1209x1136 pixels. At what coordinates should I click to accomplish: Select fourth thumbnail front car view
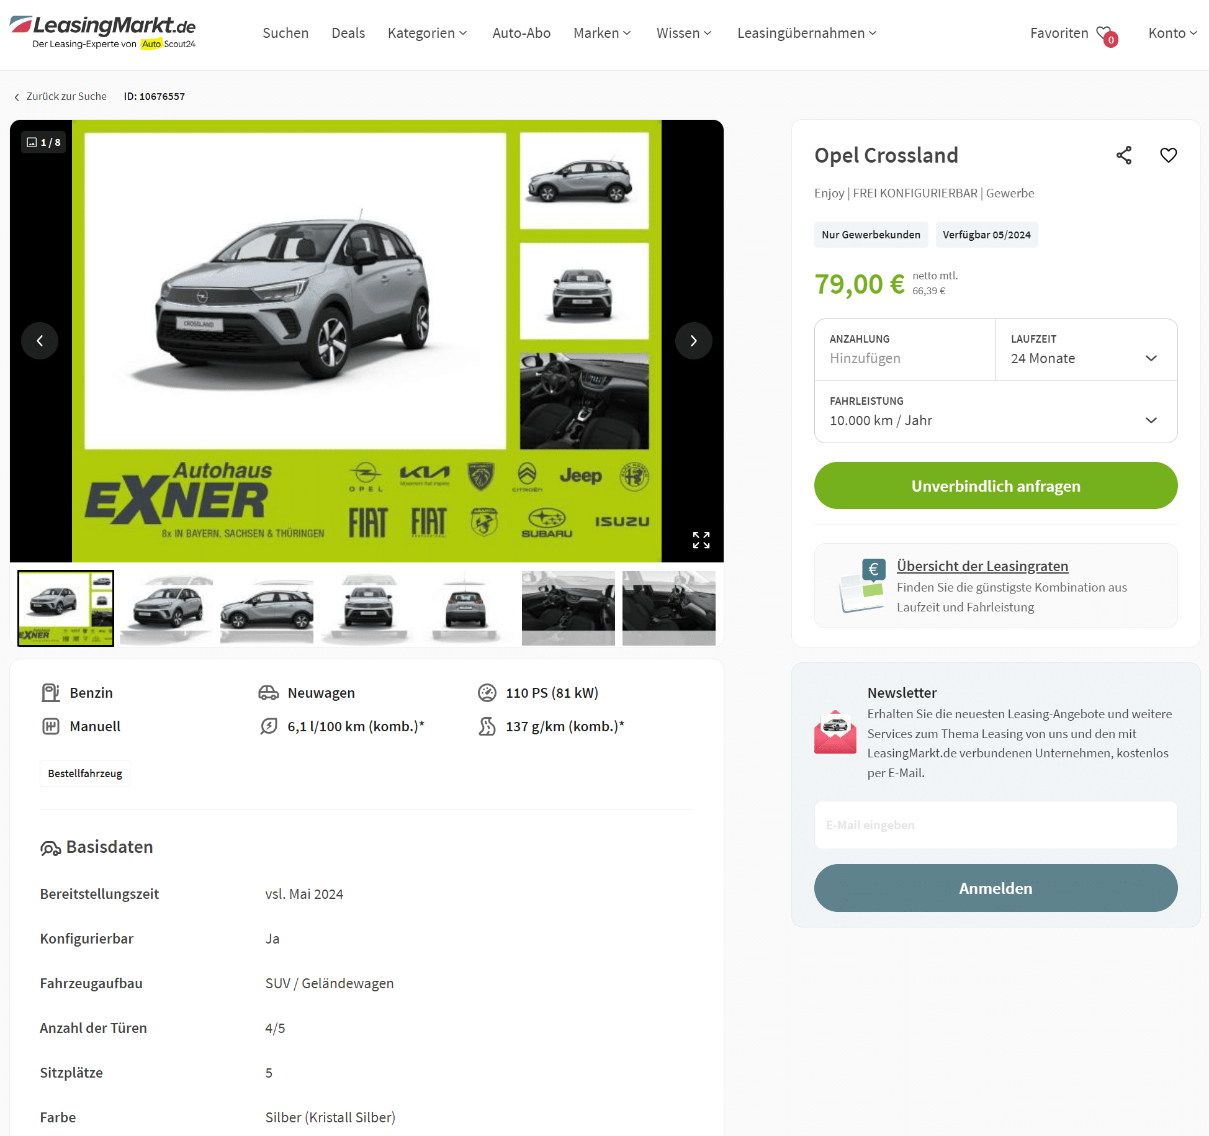pyautogui.click(x=367, y=608)
